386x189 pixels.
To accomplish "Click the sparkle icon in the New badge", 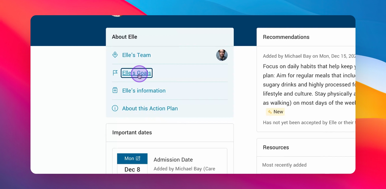I will click(x=270, y=112).
